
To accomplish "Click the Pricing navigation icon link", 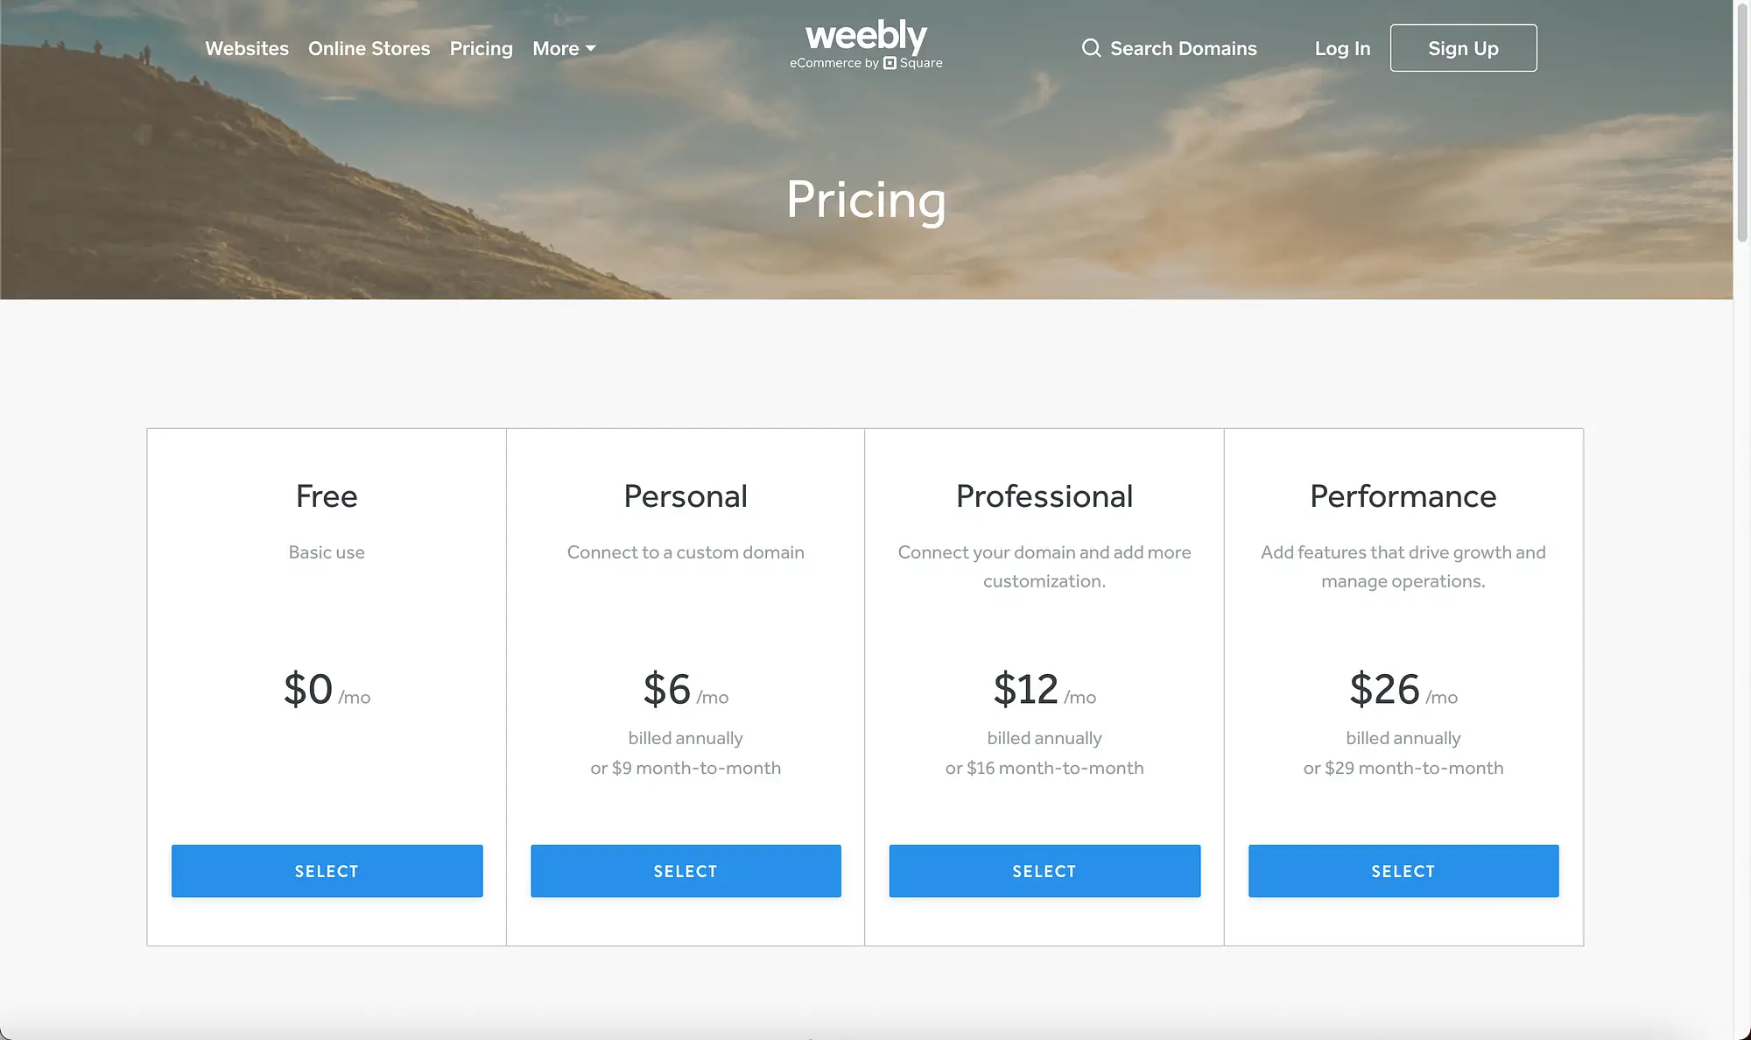I will click(x=482, y=47).
